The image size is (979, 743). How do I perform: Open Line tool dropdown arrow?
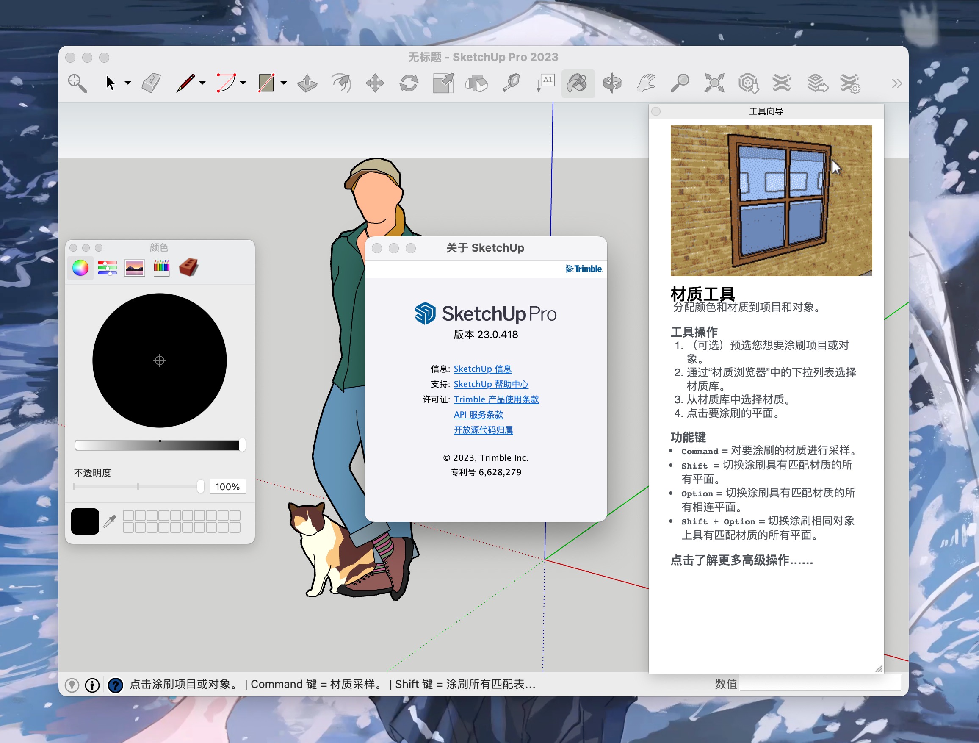click(x=202, y=83)
